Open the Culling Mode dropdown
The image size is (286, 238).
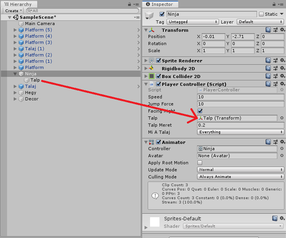pyautogui.click(x=241, y=177)
